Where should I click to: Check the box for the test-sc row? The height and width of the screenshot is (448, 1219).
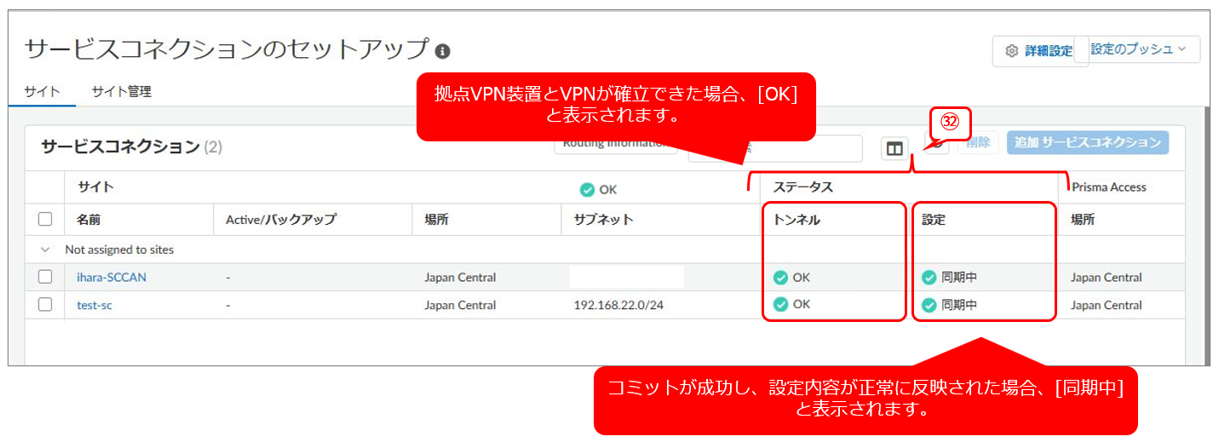point(45,304)
